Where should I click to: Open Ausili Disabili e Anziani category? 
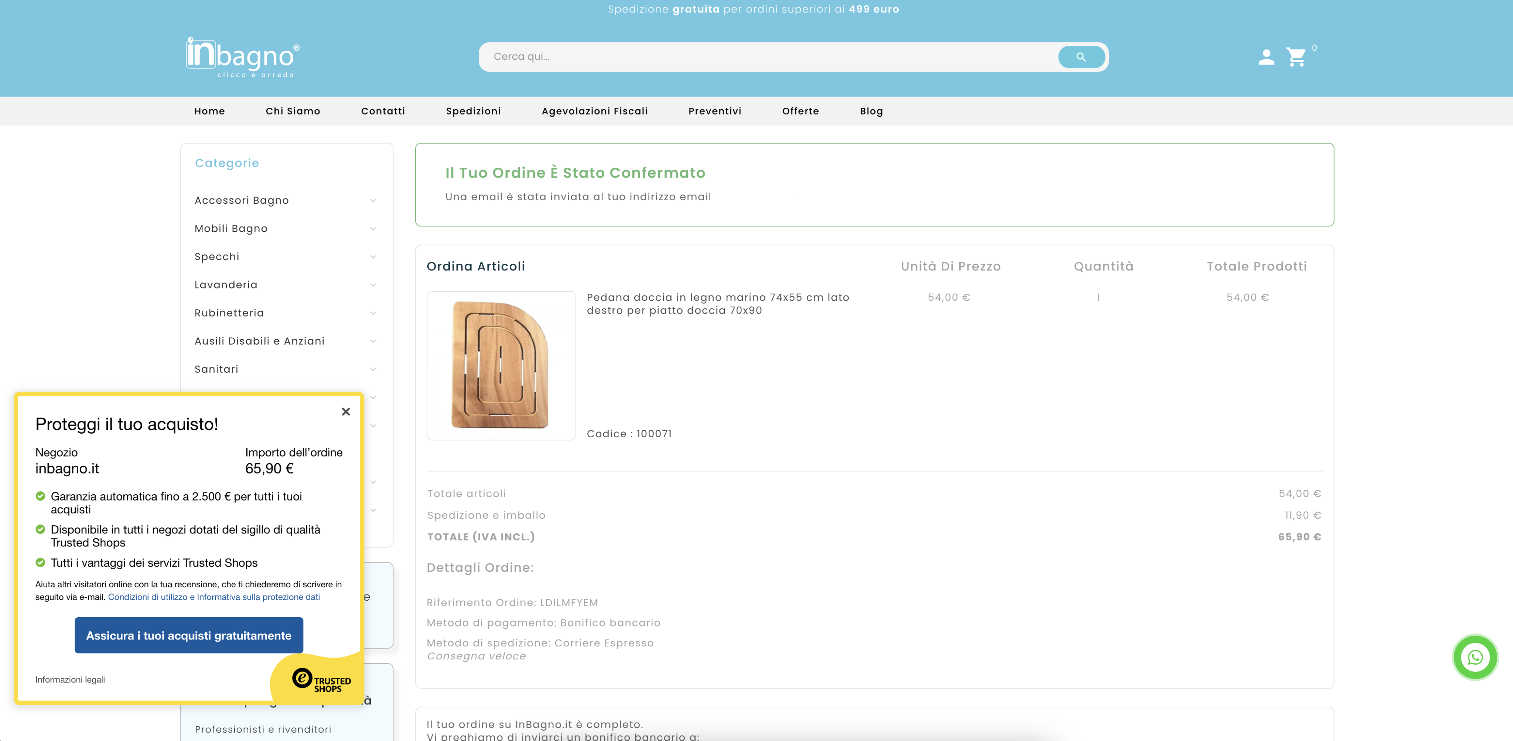tap(259, 341)
